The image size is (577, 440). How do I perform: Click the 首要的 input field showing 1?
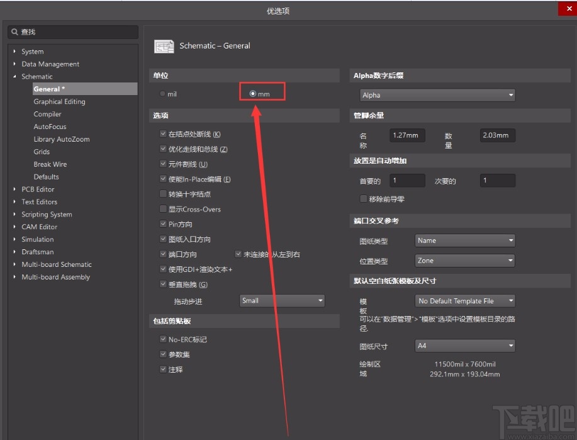(407, 181)
